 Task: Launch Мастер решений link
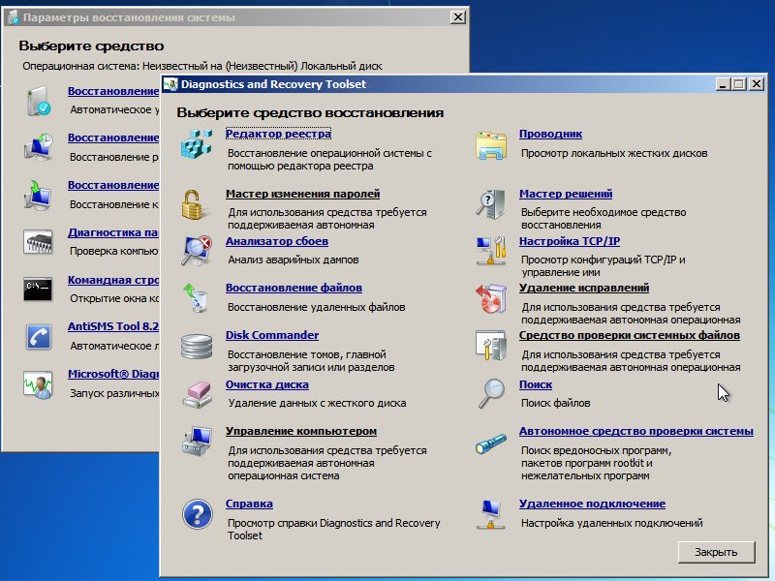tap(565, 194)
